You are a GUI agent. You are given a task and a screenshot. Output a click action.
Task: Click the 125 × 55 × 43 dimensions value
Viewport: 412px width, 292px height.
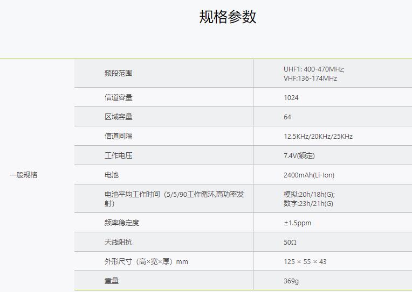(x=305, y=262)
